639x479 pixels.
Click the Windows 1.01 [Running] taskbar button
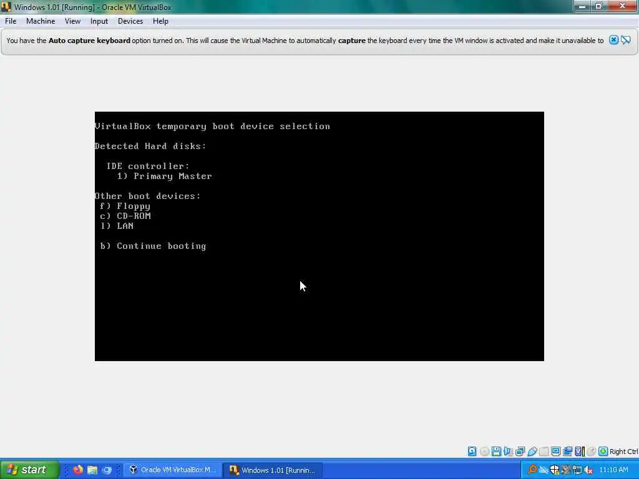point(273,470)
